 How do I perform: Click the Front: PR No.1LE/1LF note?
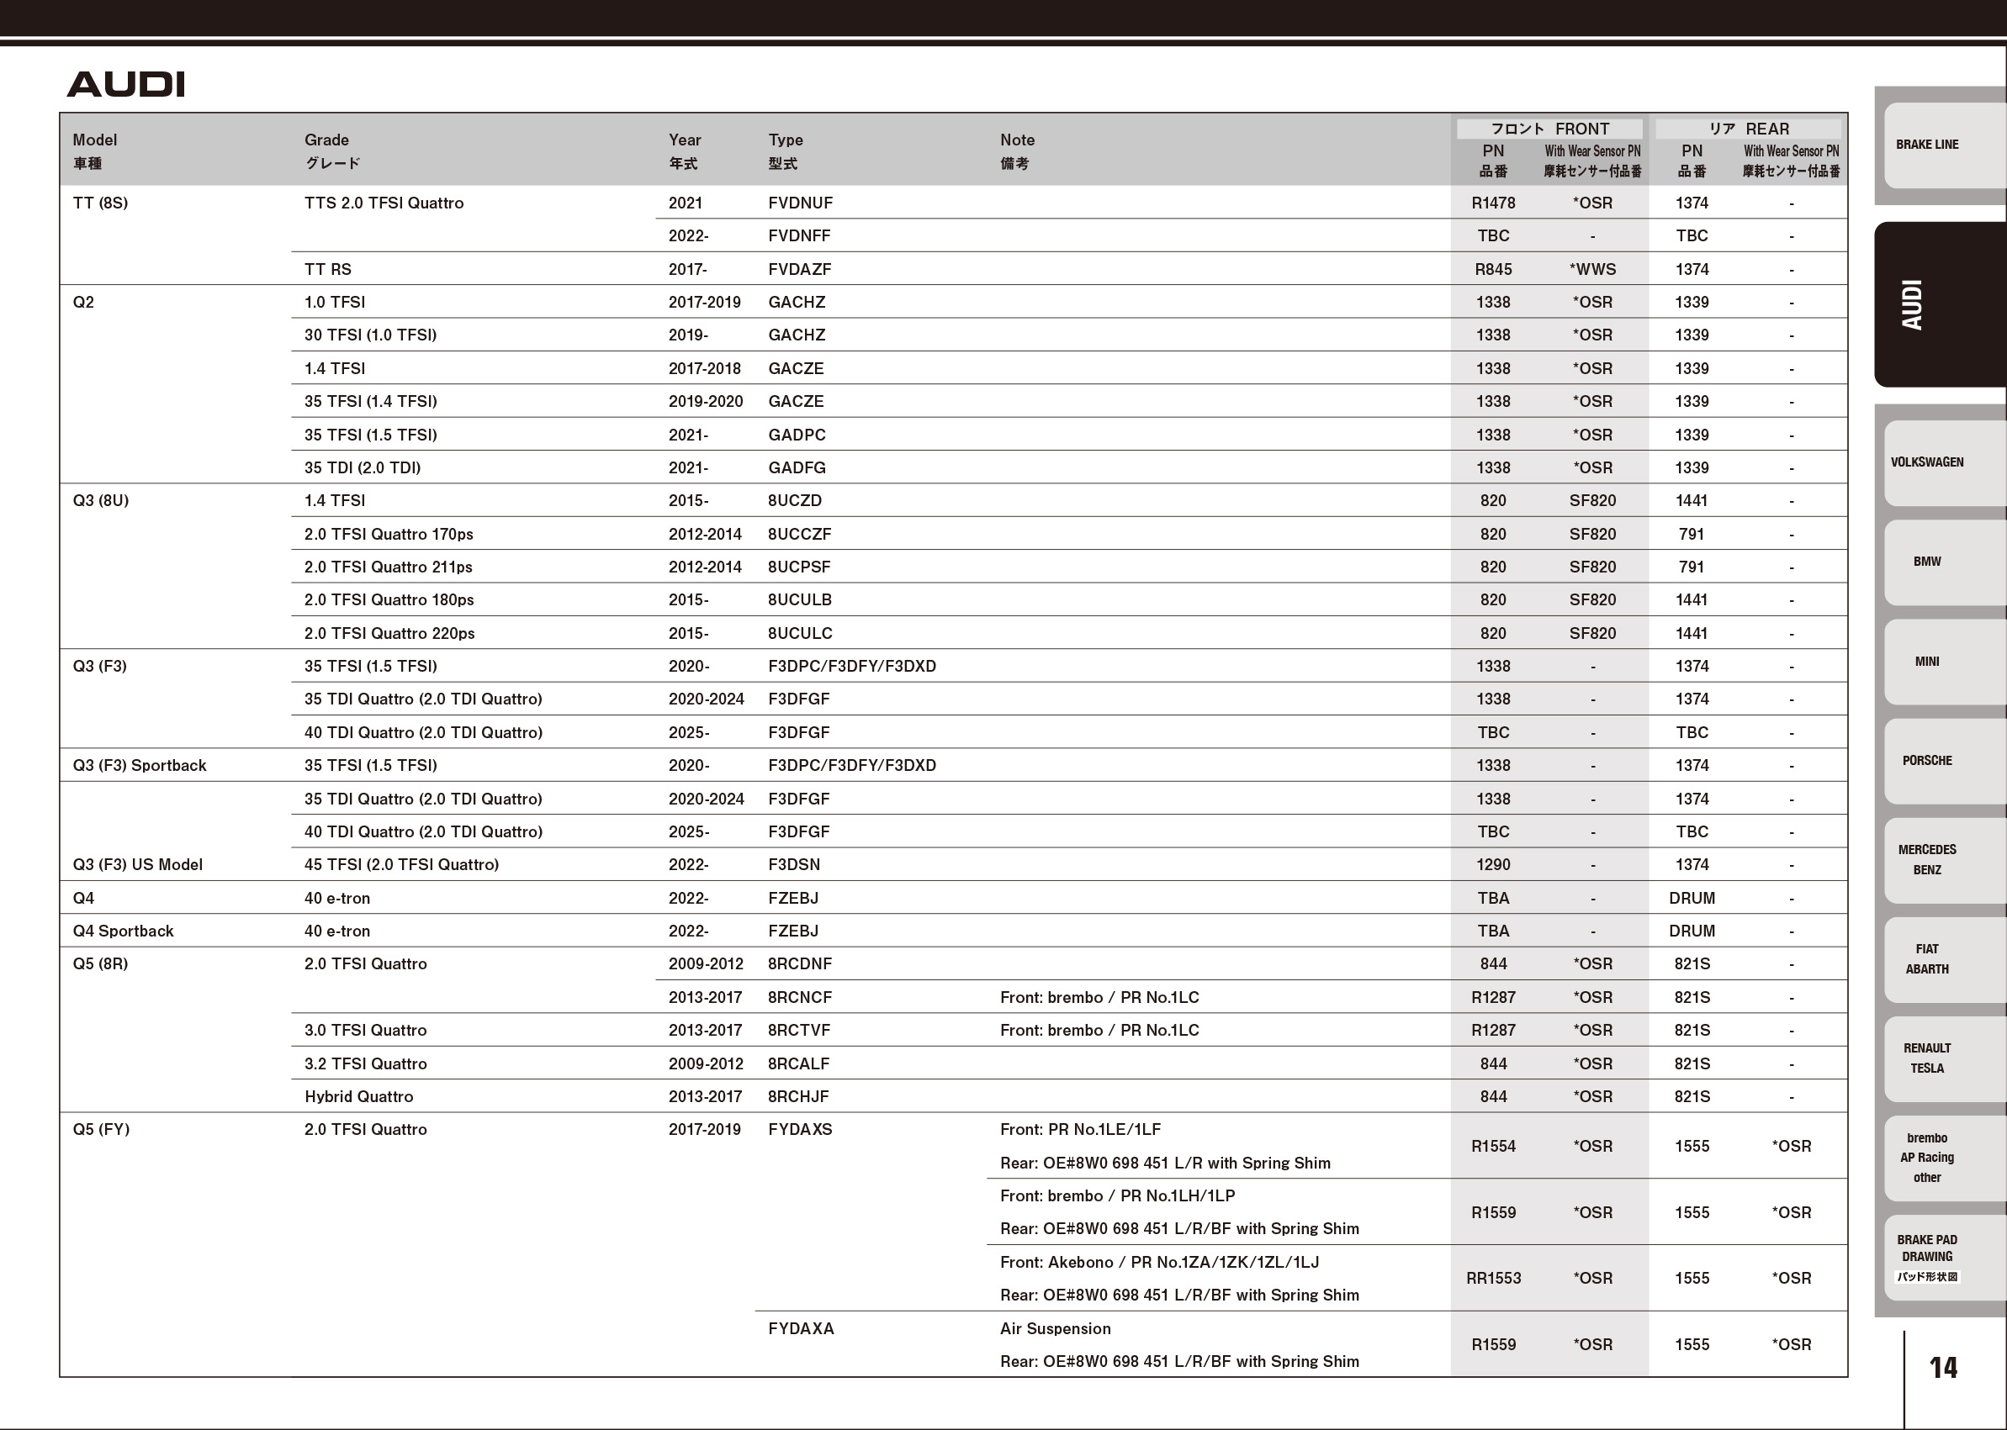click(1080, 1130)
